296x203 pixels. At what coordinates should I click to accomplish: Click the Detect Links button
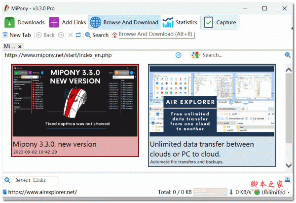pos(31,180)
